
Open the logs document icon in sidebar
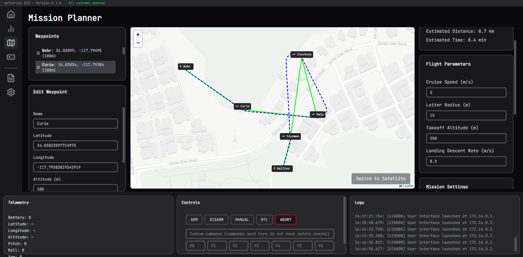click(x=11, y=78)
